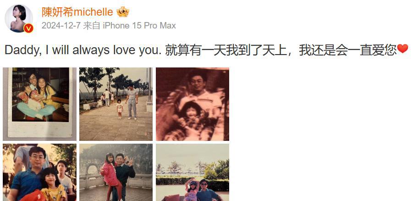The width and height of the screenshot is (418, 201).
Task: Click the white polaroid border of first photo
Action: click(x=39, y=129)
